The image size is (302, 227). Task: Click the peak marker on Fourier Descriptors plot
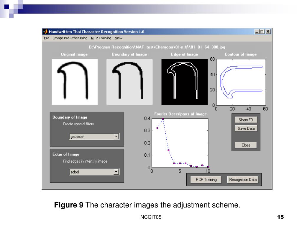[163, 119]
